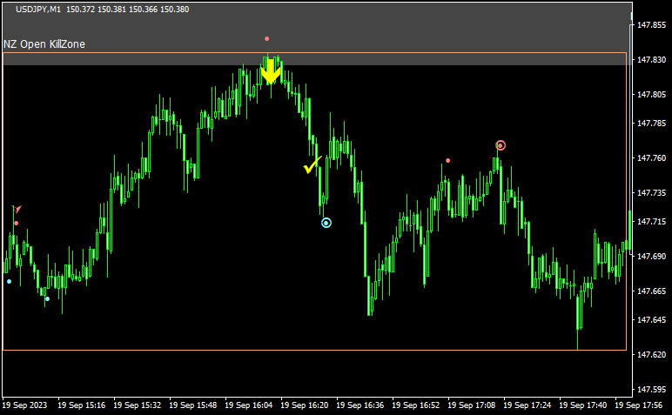The width and height of the screenshot is (672, 415).
Task: Select the 19 Sep 15:16 time label
Action: (83, 405)
